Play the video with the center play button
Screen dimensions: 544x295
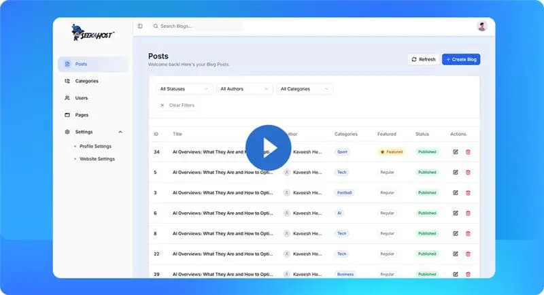click(268, 147)
